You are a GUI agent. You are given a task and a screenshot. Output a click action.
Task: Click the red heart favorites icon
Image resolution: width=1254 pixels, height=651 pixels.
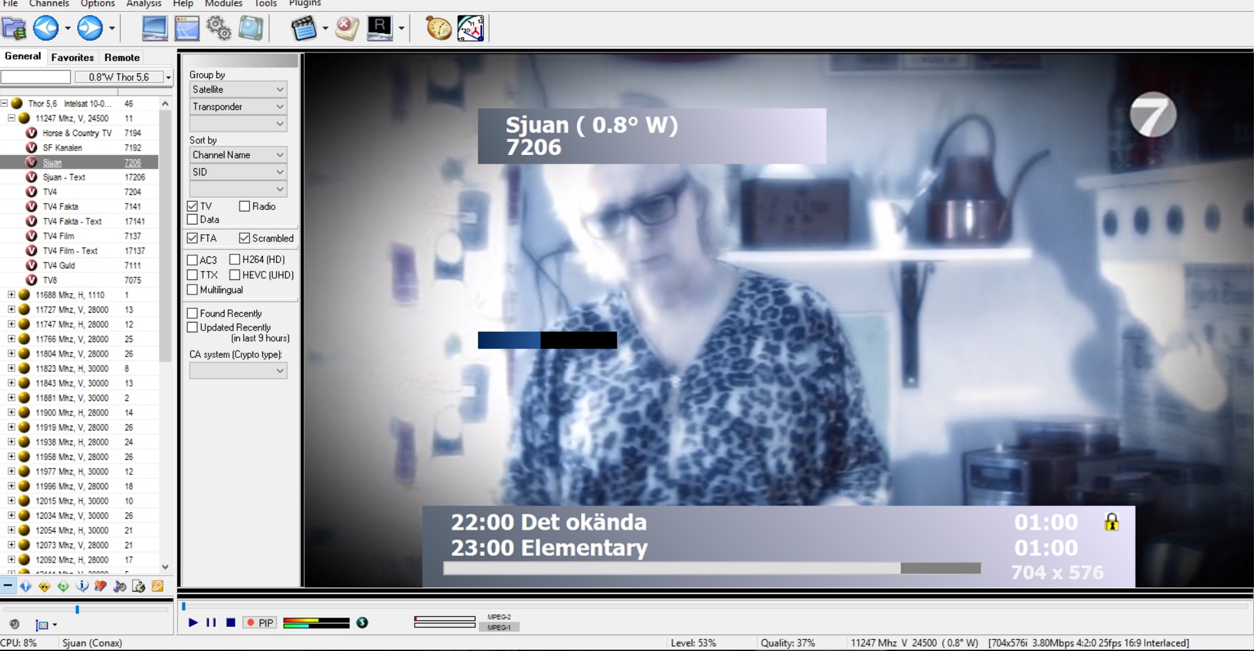click(101, 586)
